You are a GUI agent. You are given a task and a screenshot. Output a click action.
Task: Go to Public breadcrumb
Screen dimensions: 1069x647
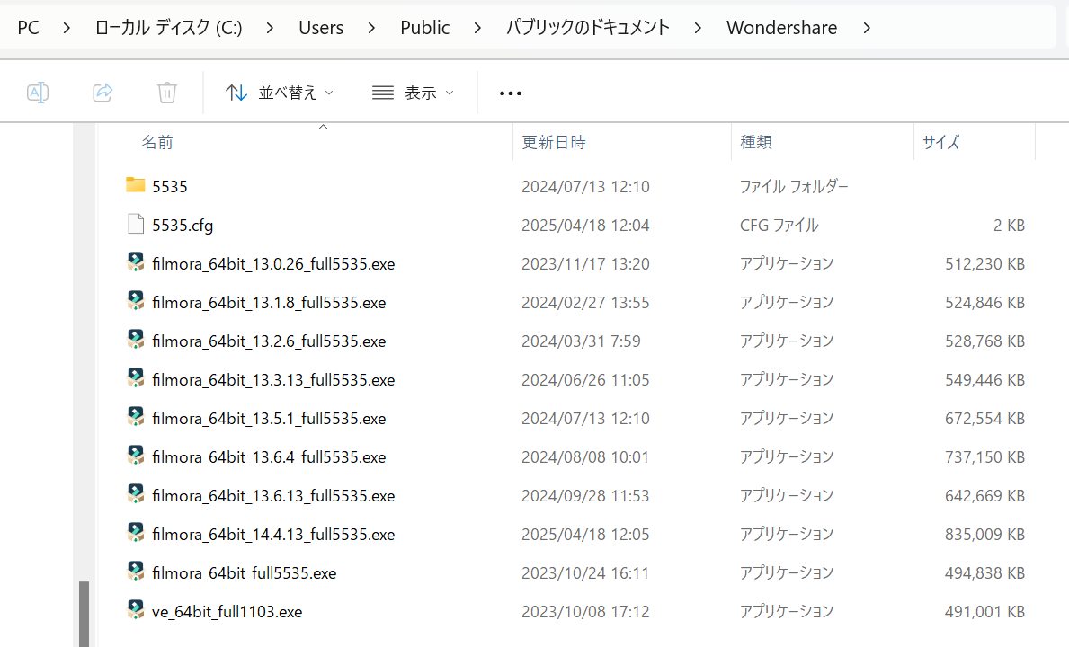click(x=424, y=28)
